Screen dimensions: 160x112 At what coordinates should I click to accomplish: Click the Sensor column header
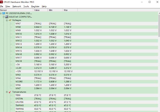tap(16, 10)
